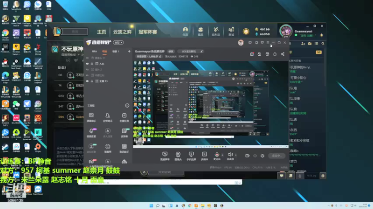Open the Steam desktop icon
This screenshot has height=209, width=373.
coord(5,147)
